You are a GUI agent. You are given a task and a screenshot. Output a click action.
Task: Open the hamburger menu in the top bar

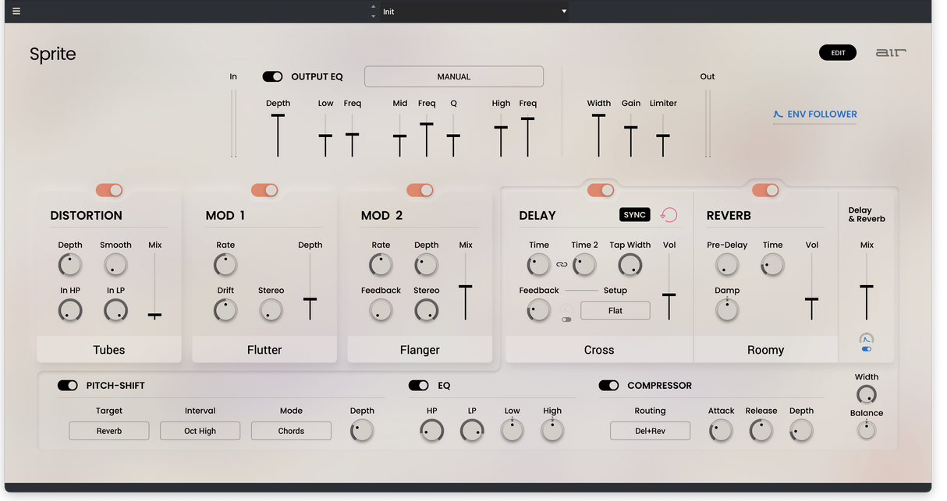coord(16,12)
